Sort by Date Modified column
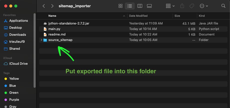 [x=138, y=16]
